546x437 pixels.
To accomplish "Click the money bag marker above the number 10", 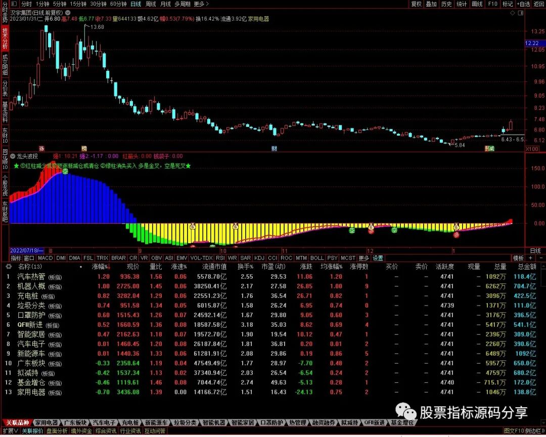I will [236, 227].
